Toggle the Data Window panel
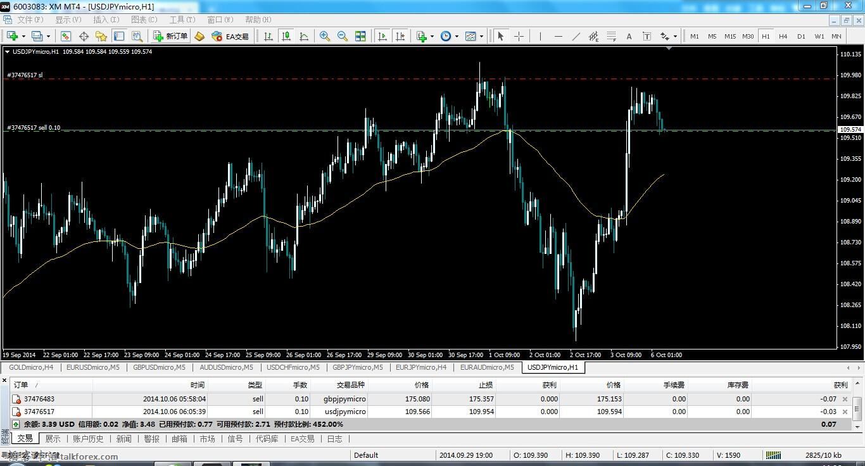This screenshot has height=466, width=865. (84, 36)
